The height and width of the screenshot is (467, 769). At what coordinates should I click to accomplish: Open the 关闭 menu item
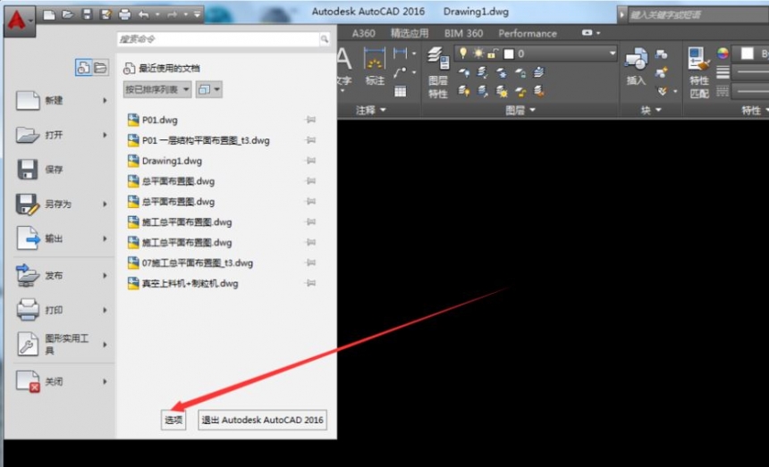[x=62, y=381]
